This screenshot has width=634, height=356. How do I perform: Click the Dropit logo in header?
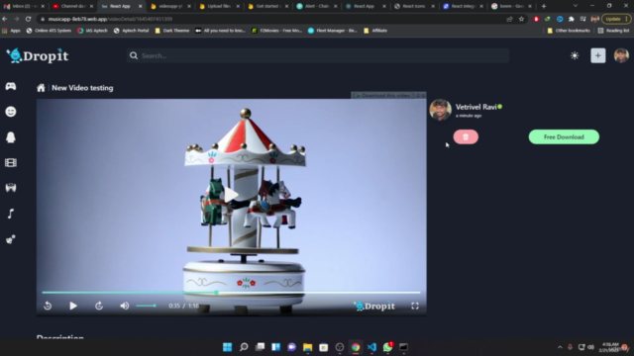38,55
